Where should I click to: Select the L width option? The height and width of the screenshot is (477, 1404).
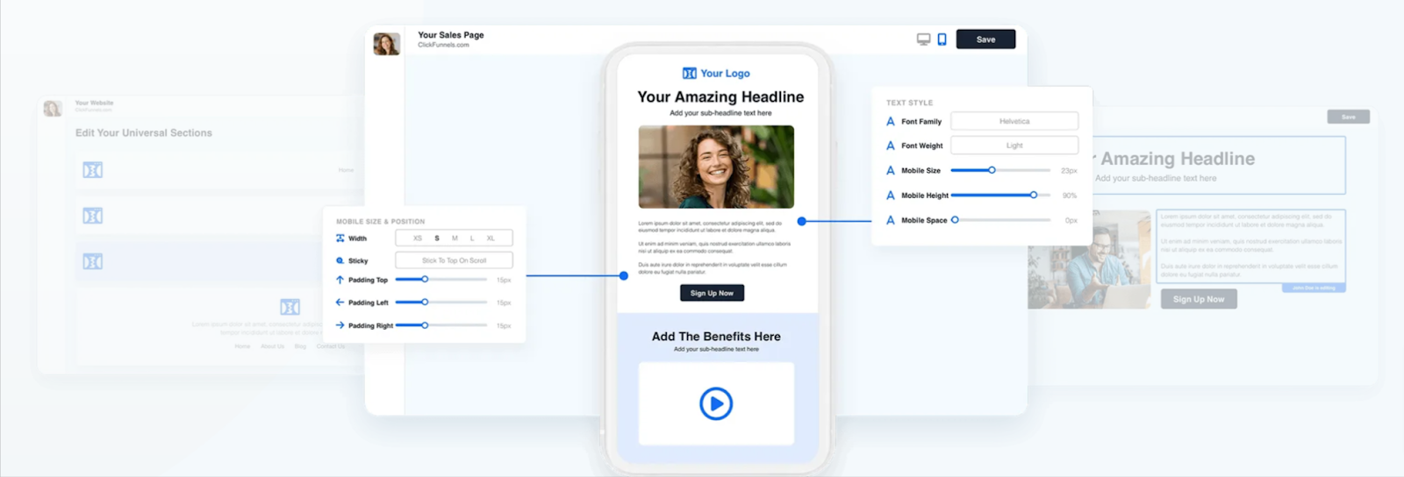click(472, 238)
